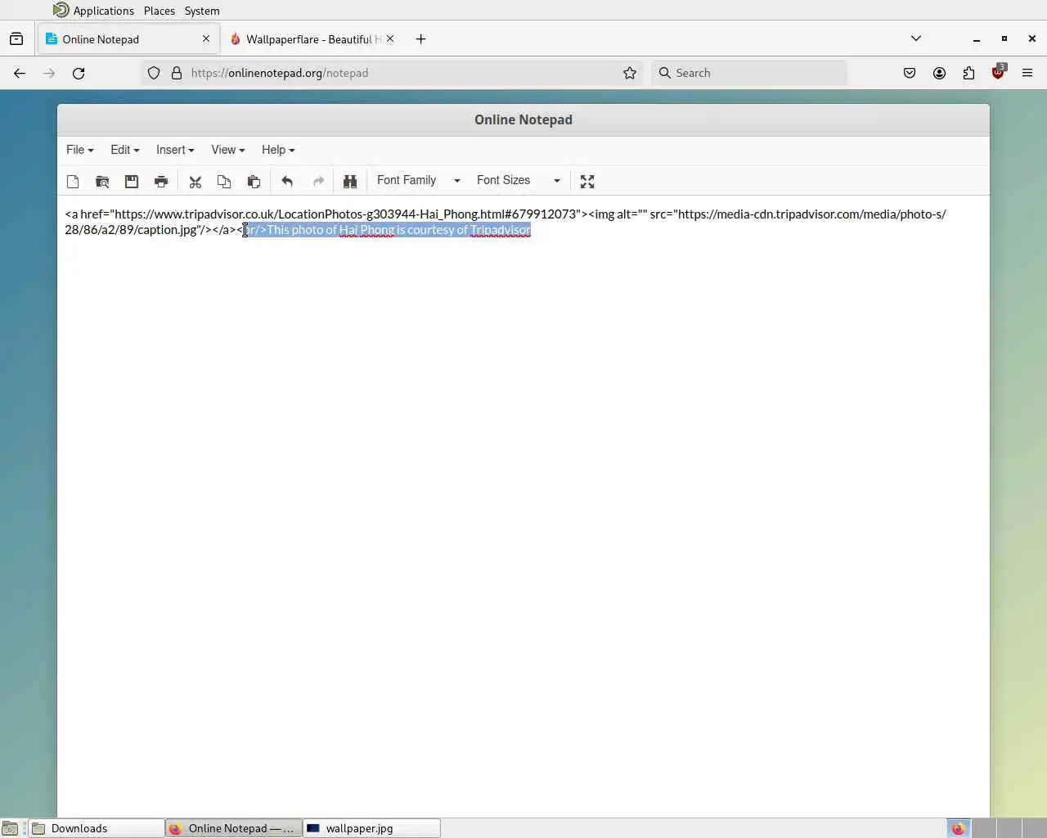The width and height of the screenshot is (1047, 838).
Task: Open a new browser tab
Action: (x=420, y=39)
